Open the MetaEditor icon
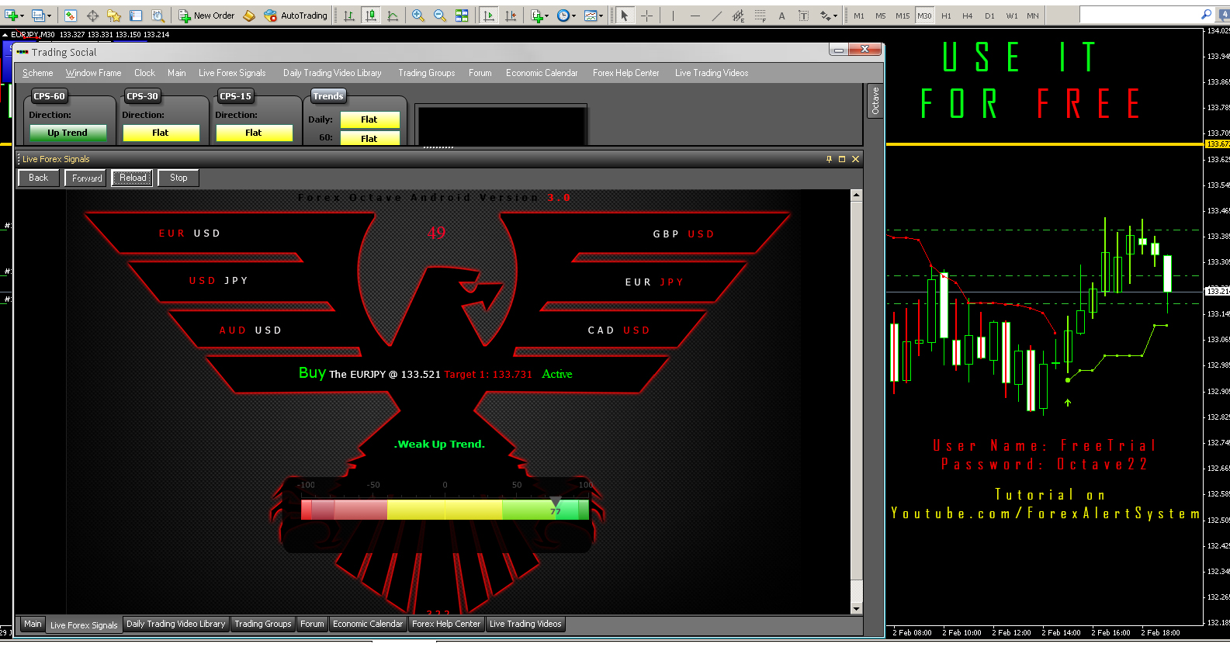The height and width of the screenshot is (647, 1230). click(249, 16)
